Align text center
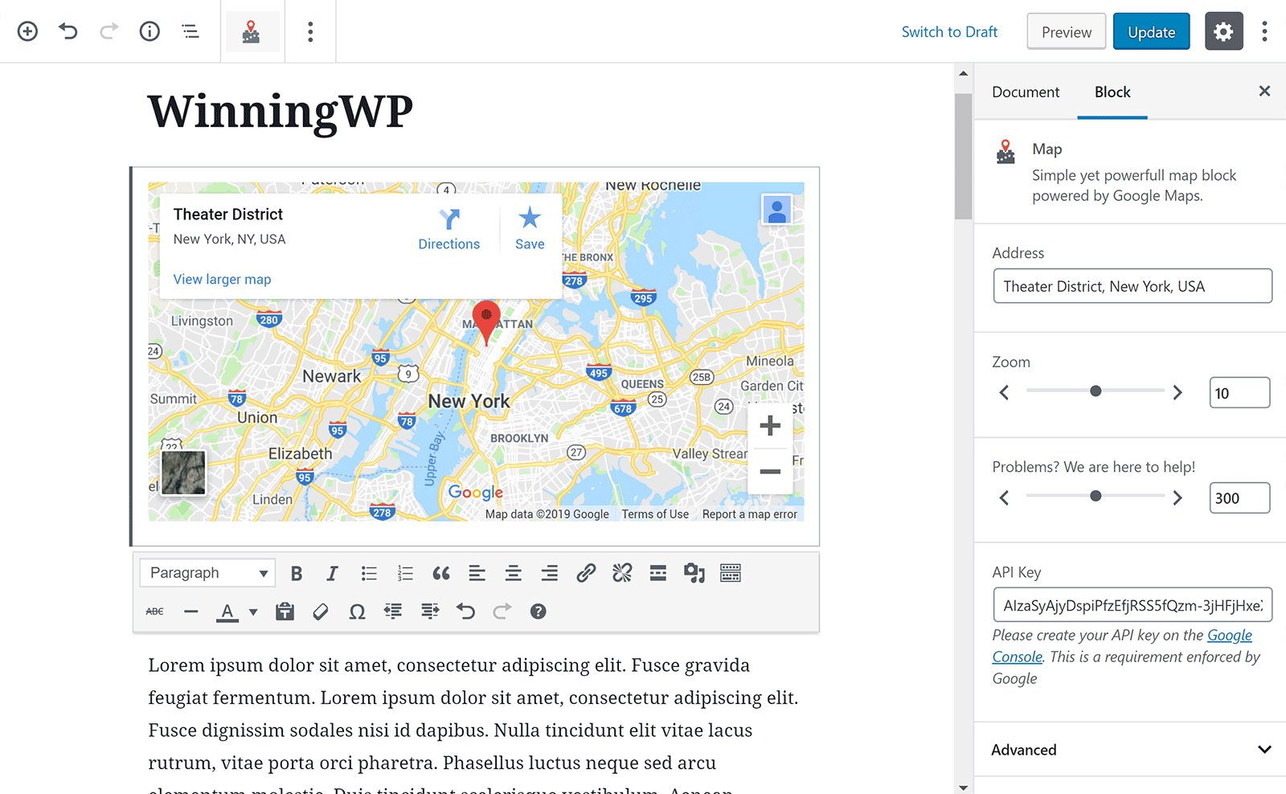The image size is (1286, 794). pos(514,573)
